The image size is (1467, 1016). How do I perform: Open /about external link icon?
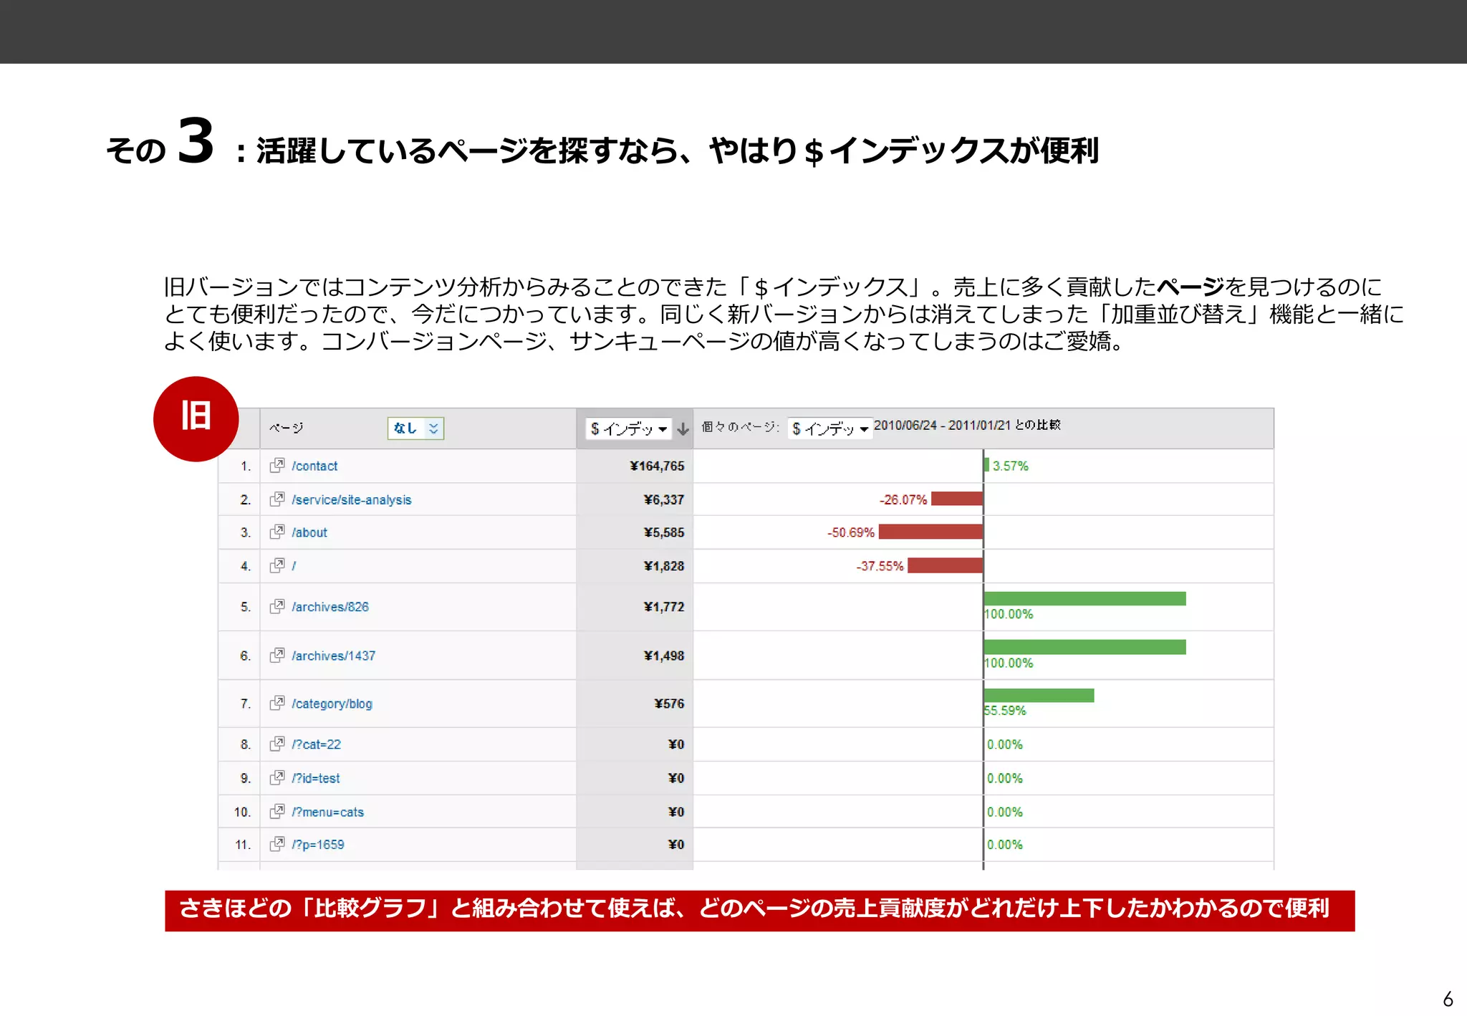click(x=276, y=532)
